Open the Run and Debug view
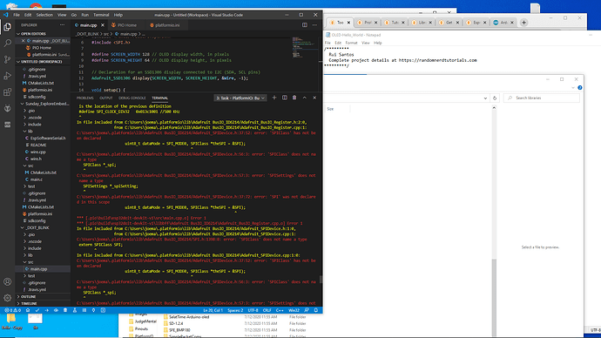The width and height of the screenshot is (601, 338). (7, 76)
